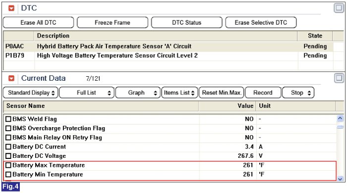Image resolution: width=347 pixels, height=193 pixels.
Task: Expand the Graph dropdown
Action: click(138, 93)
